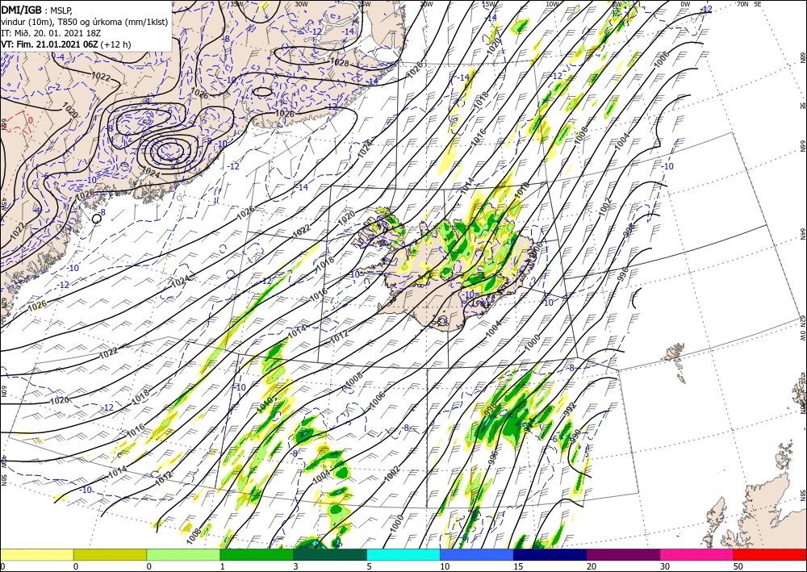Screen dimensions: 807x572
Task: Pick the pink 30–50 mm legend swatch
Action: tap(697, 554)
